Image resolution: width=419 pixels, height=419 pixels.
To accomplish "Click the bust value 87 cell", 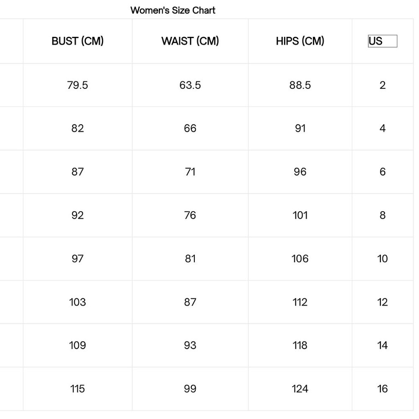I will [78, 172].
